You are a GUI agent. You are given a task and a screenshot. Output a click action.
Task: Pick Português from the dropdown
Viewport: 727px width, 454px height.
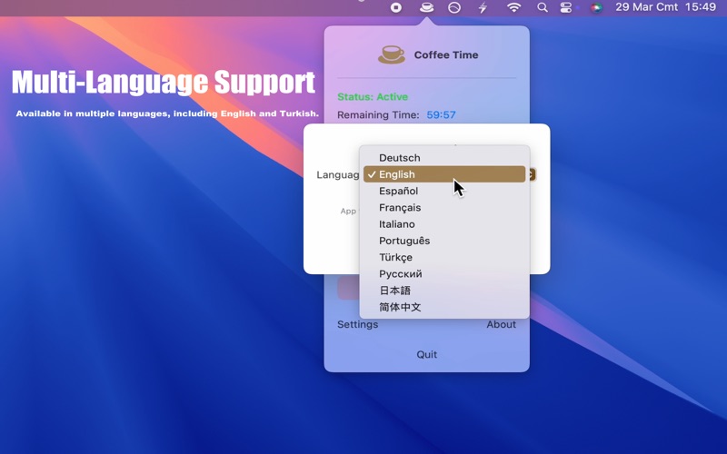pyautogui.click(x=444, y=241)
